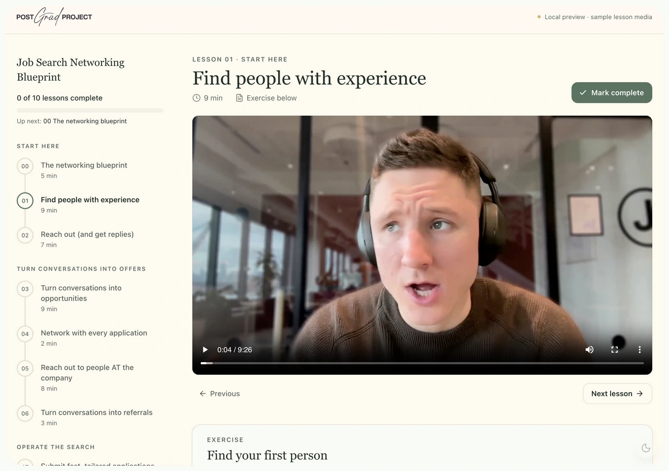Mute the video volume speaker icon
This screenshot has width=669, height=471.
pos(590,350)
